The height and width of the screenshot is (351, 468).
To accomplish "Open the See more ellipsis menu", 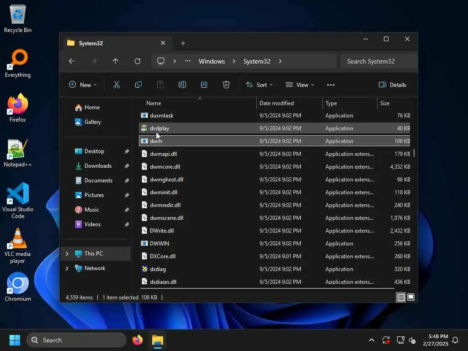I will 331,85.
